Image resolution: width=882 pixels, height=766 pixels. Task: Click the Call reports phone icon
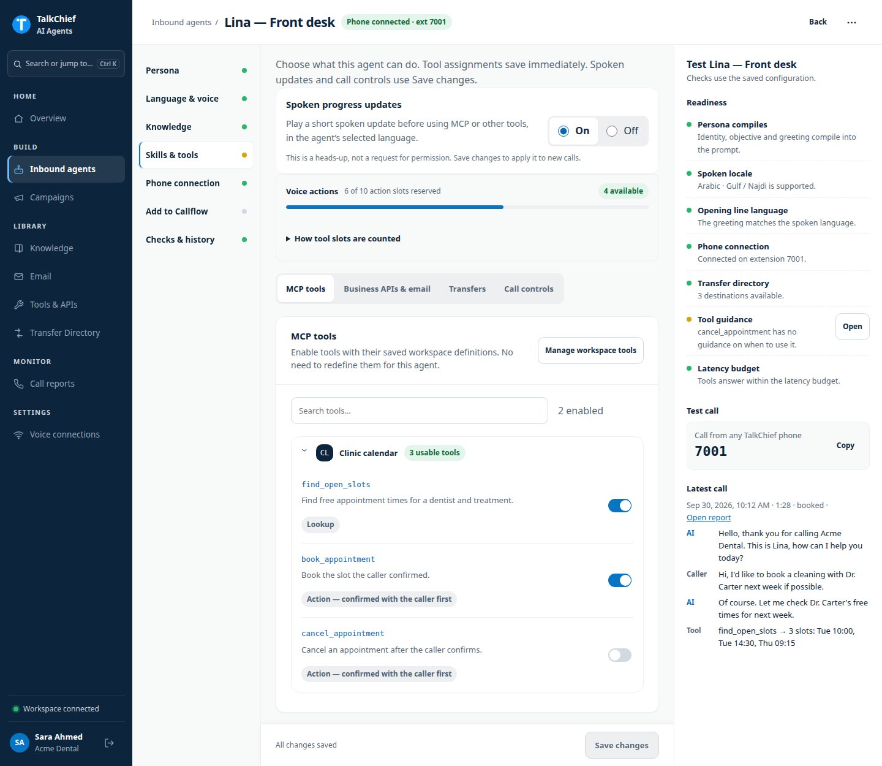click(19, 384)
